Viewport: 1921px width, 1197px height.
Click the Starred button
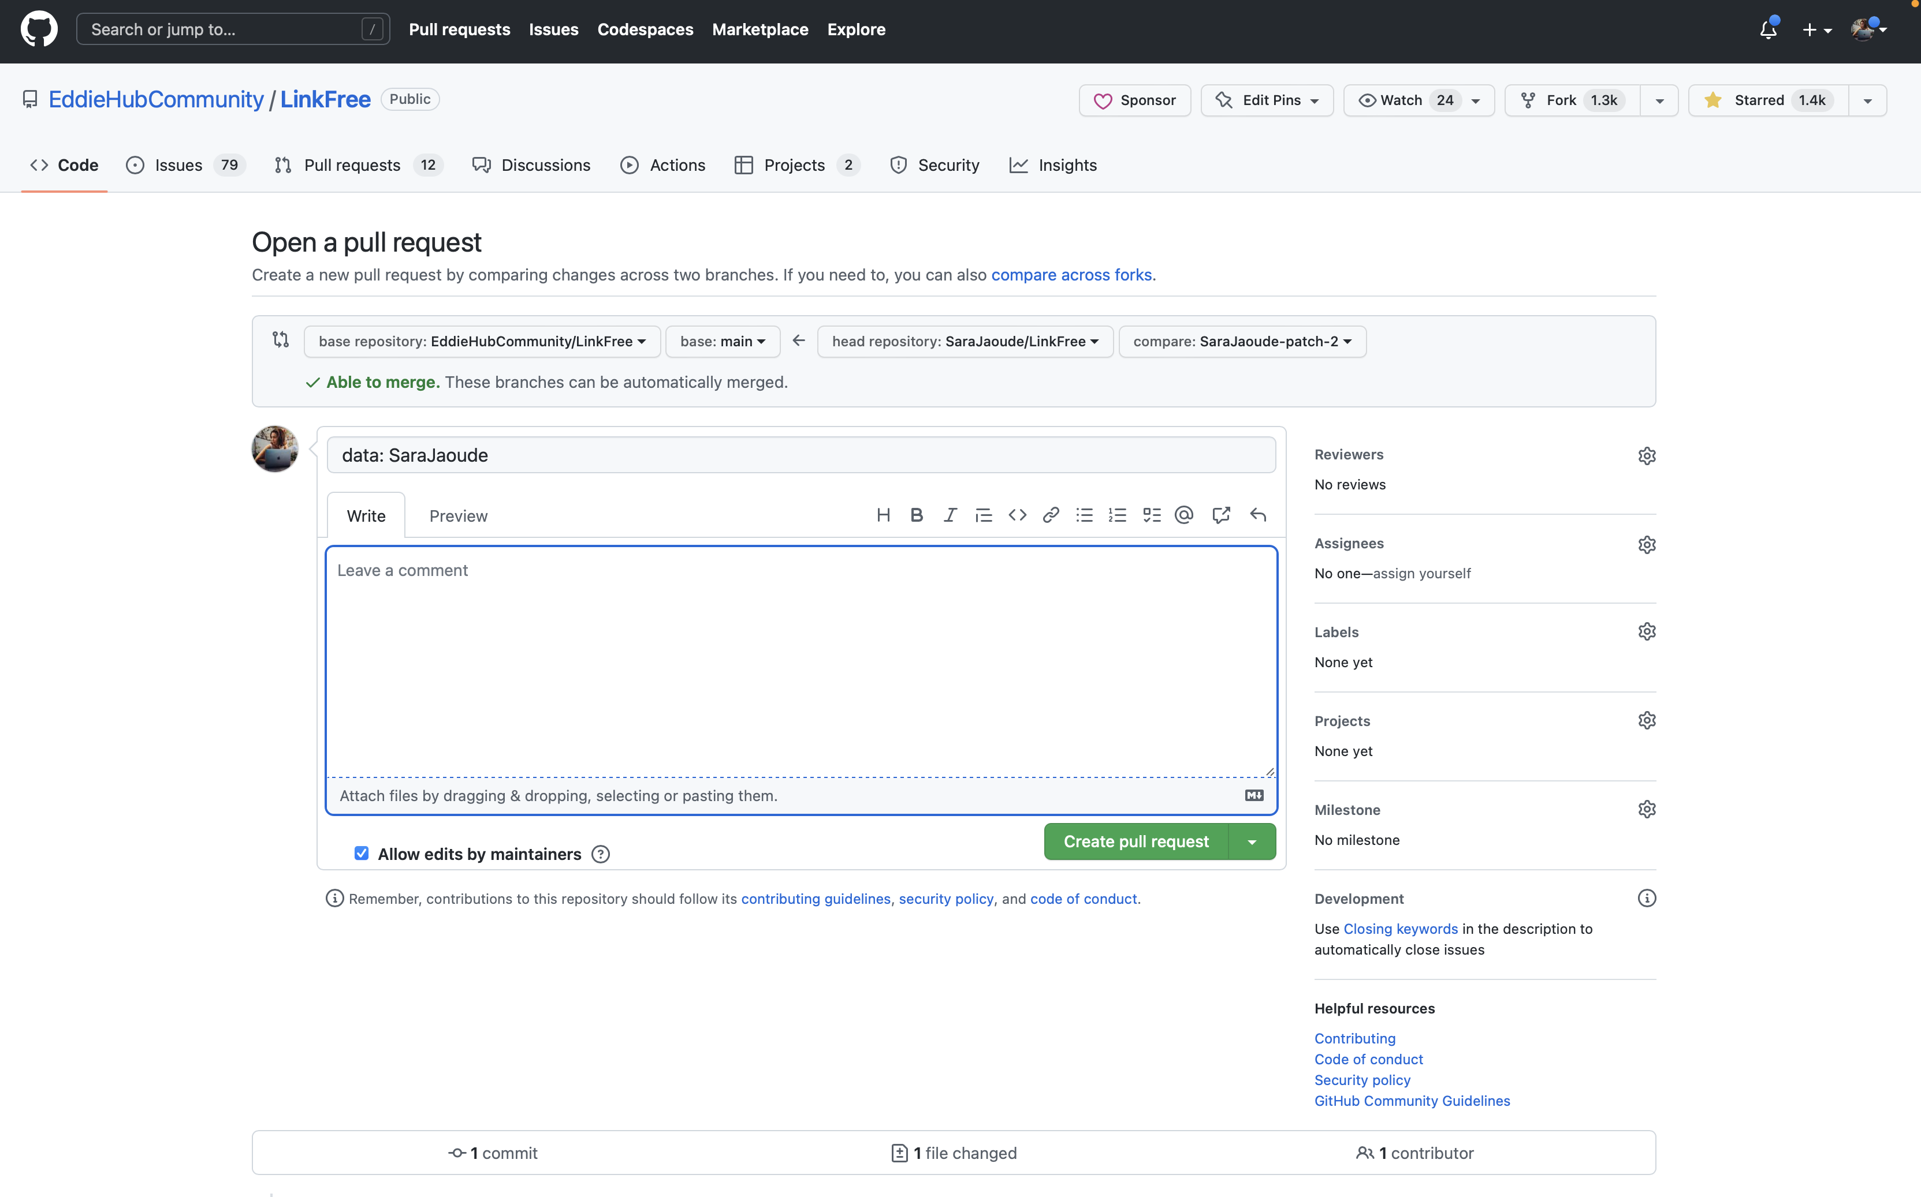(x=1768, y=100)
